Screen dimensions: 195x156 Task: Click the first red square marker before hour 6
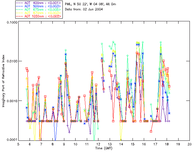point(27,69)
